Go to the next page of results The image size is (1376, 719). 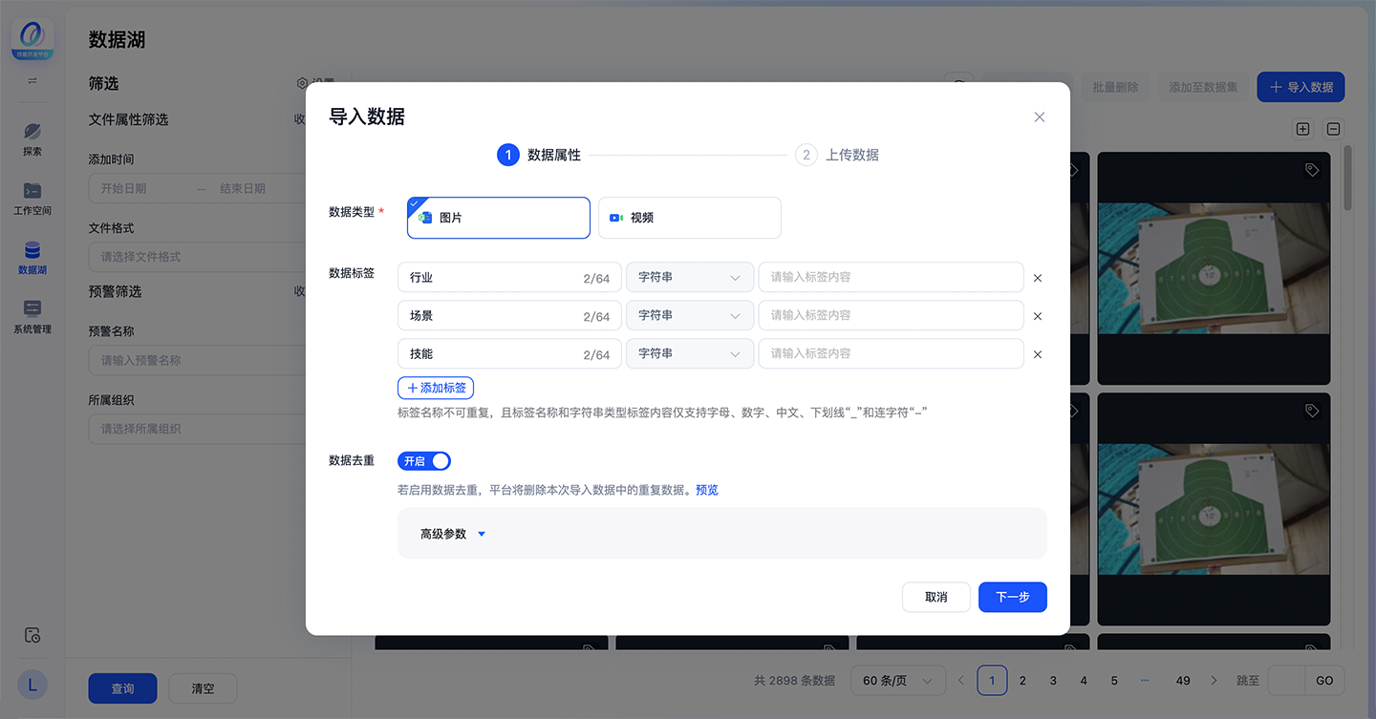(x=1214, y=681)
